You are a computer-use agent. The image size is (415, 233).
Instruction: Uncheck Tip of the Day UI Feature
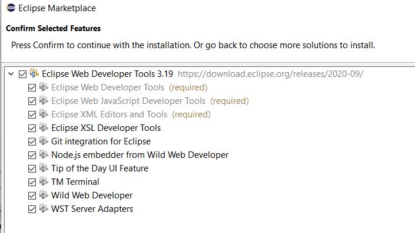[x=32, y=168]
